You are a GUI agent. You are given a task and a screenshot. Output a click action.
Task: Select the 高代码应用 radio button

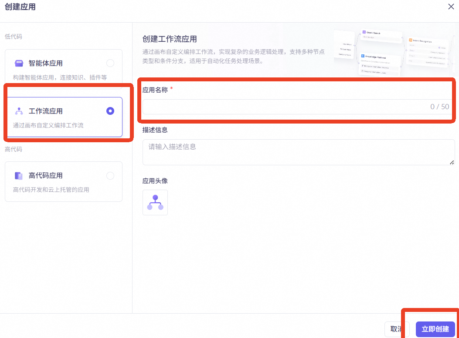pyautogui.click(x=110, y=176)
